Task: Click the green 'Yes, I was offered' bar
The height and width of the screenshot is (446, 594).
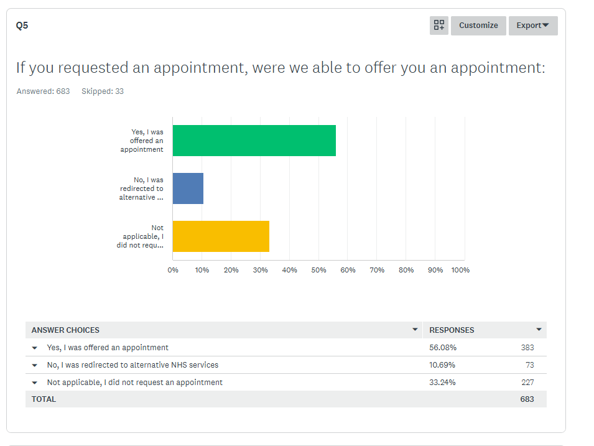Action: (254, 141)
